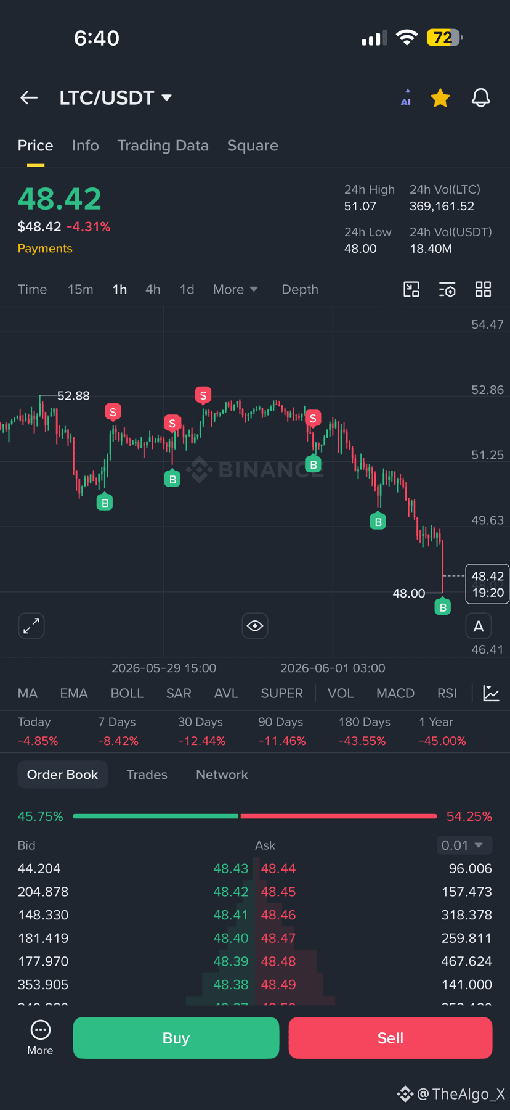
Task: Select bid price 48.43
Action: point(231,868)
